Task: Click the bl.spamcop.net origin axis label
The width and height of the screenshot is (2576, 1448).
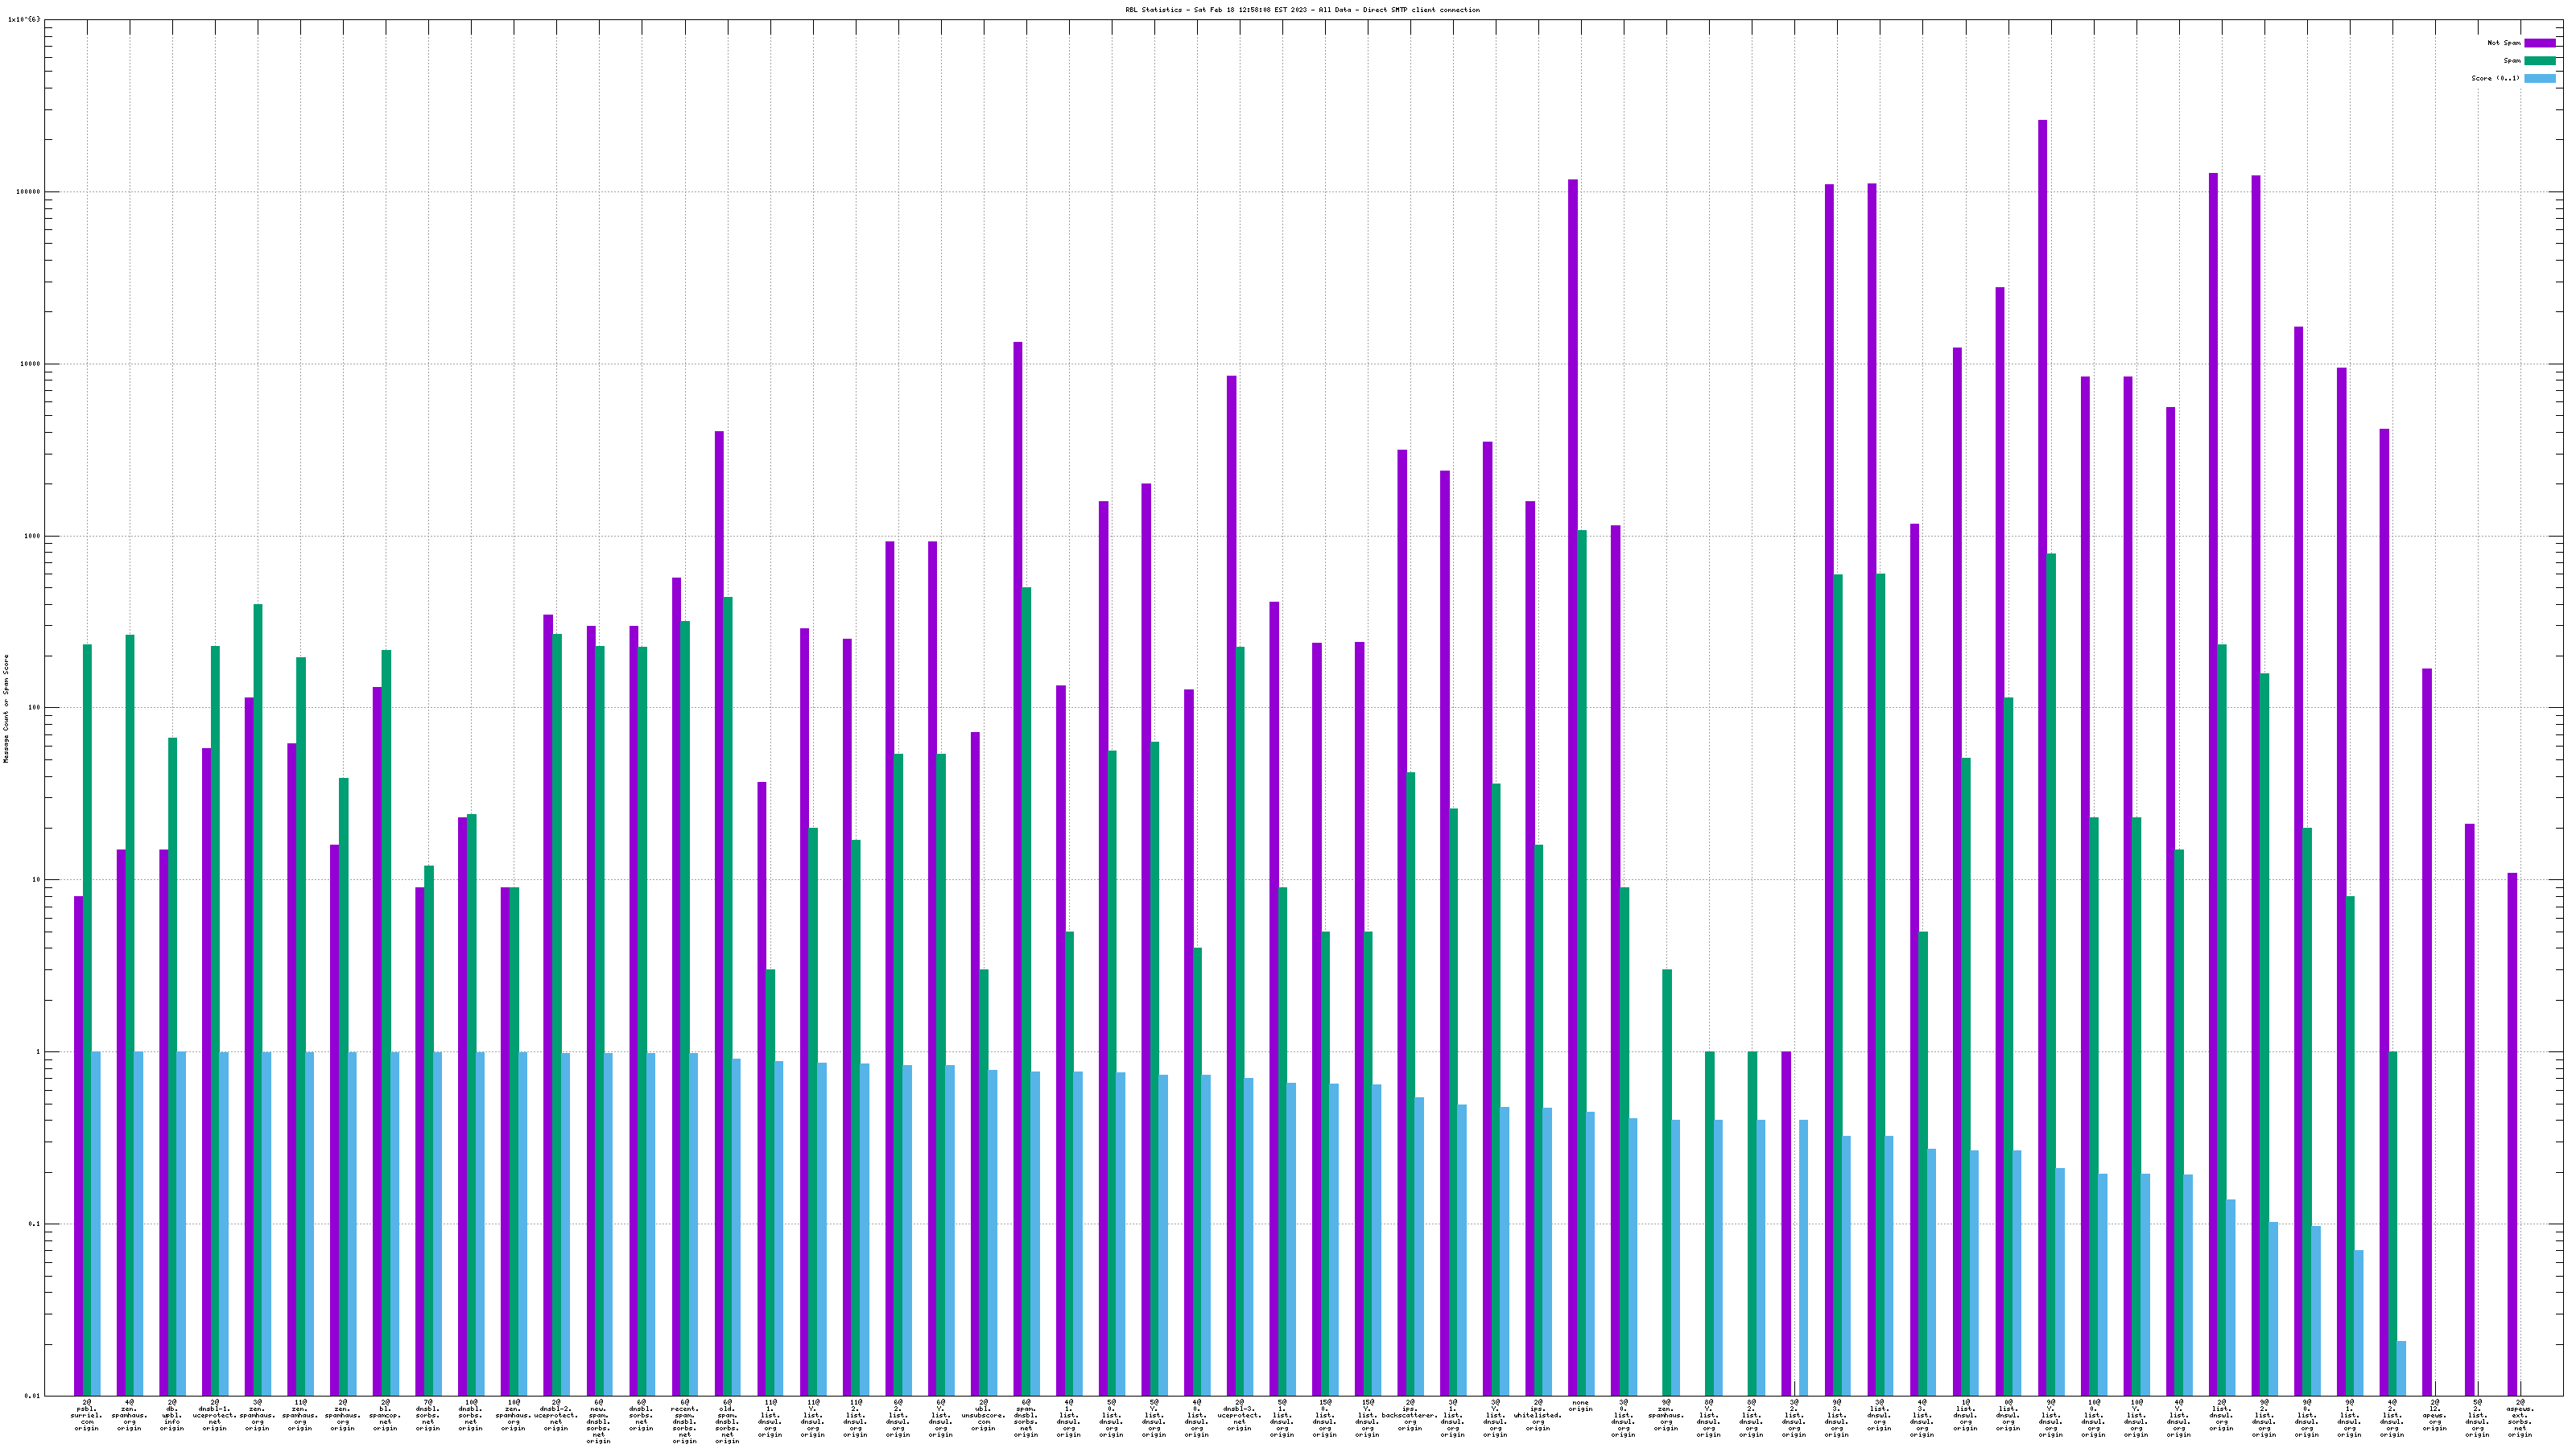Action: click(385, 1415)
